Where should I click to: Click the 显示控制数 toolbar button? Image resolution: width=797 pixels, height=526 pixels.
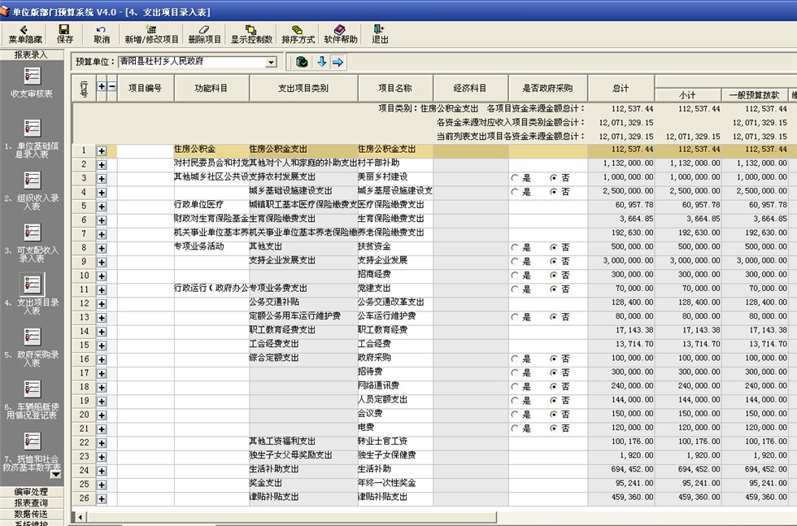(250, 33)
